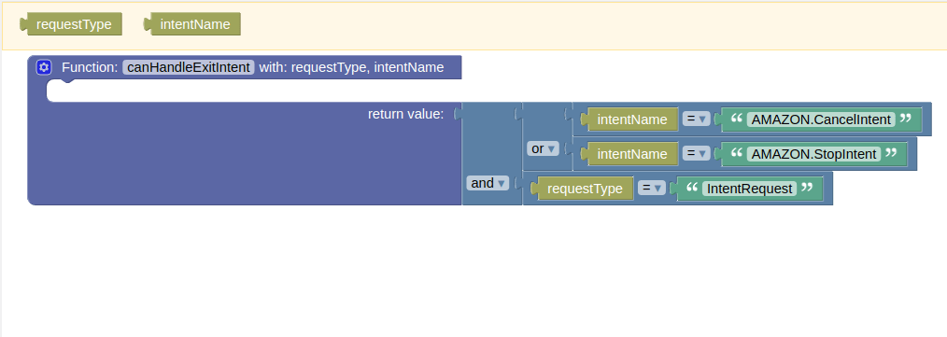Select the intentName block in the flyout
The width and height of the screenshot is (947, 337).
193,24
